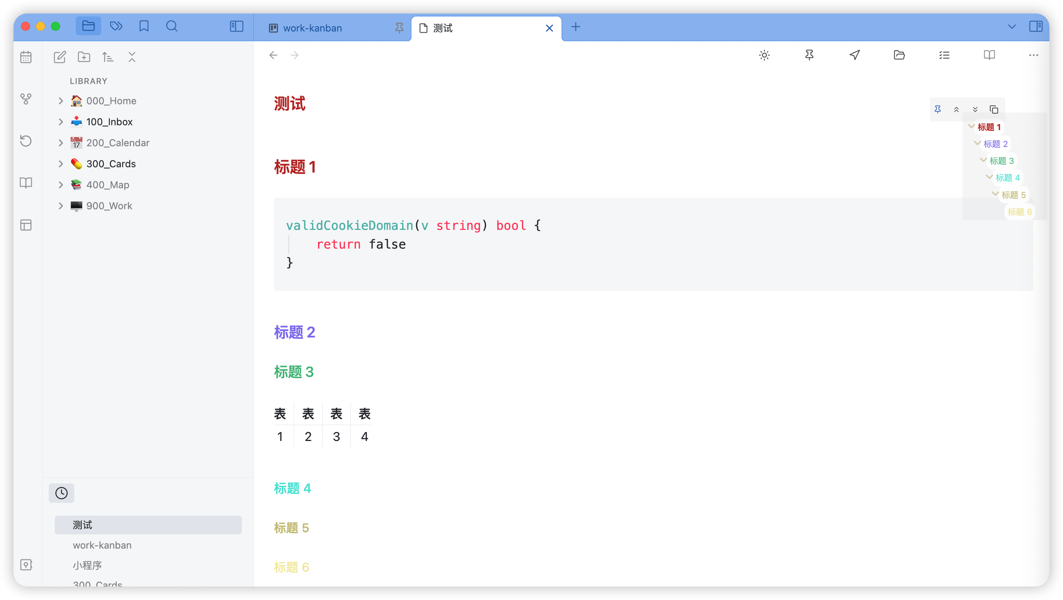Screen dimensions: 1063x600
Task: Open the file explorer folder icon
Action: (88, 26)
